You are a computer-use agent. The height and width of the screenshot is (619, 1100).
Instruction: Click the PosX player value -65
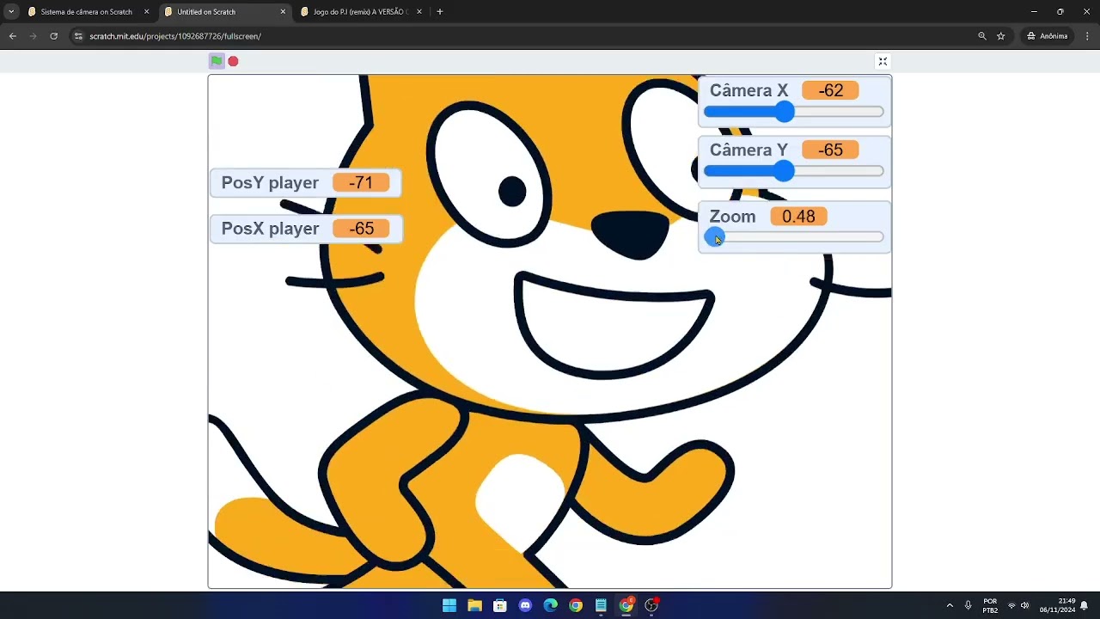(x=361, y=229)
